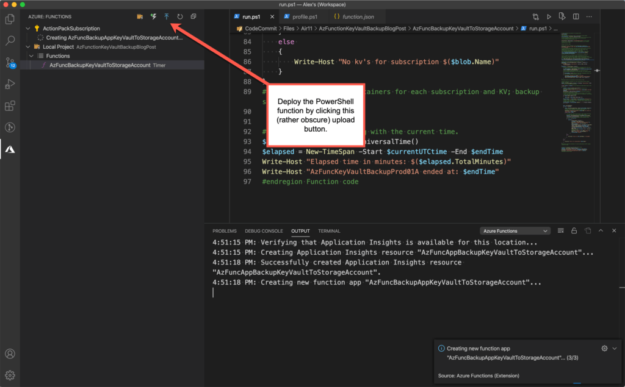The height and width of the screenshot is (387, 625).
Task: Run the current PowerShell file
Action: [549, 16]
